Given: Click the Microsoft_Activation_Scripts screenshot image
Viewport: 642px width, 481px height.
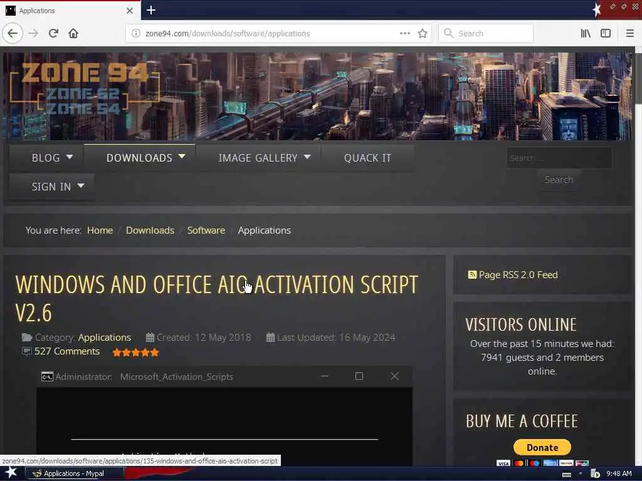Looking at the screenshot, I should click(224, 416).
